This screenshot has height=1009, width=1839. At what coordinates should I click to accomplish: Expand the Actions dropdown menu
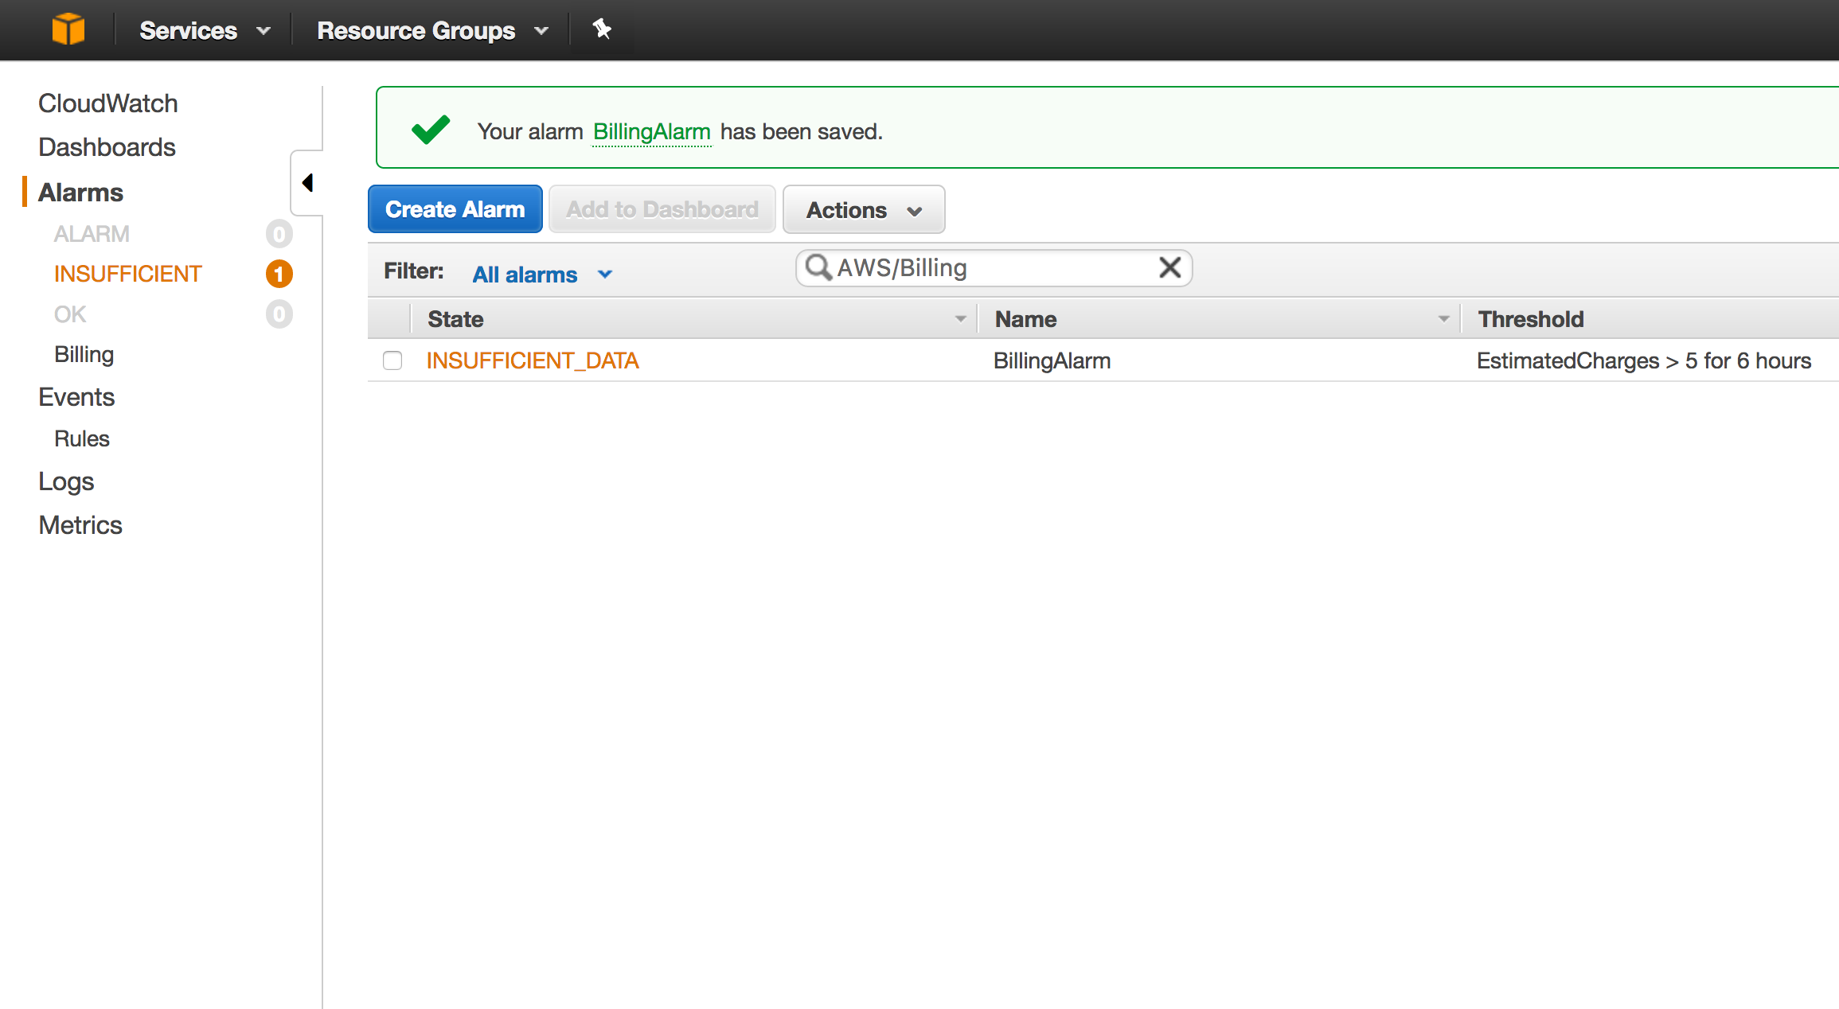tap(865, 208)
